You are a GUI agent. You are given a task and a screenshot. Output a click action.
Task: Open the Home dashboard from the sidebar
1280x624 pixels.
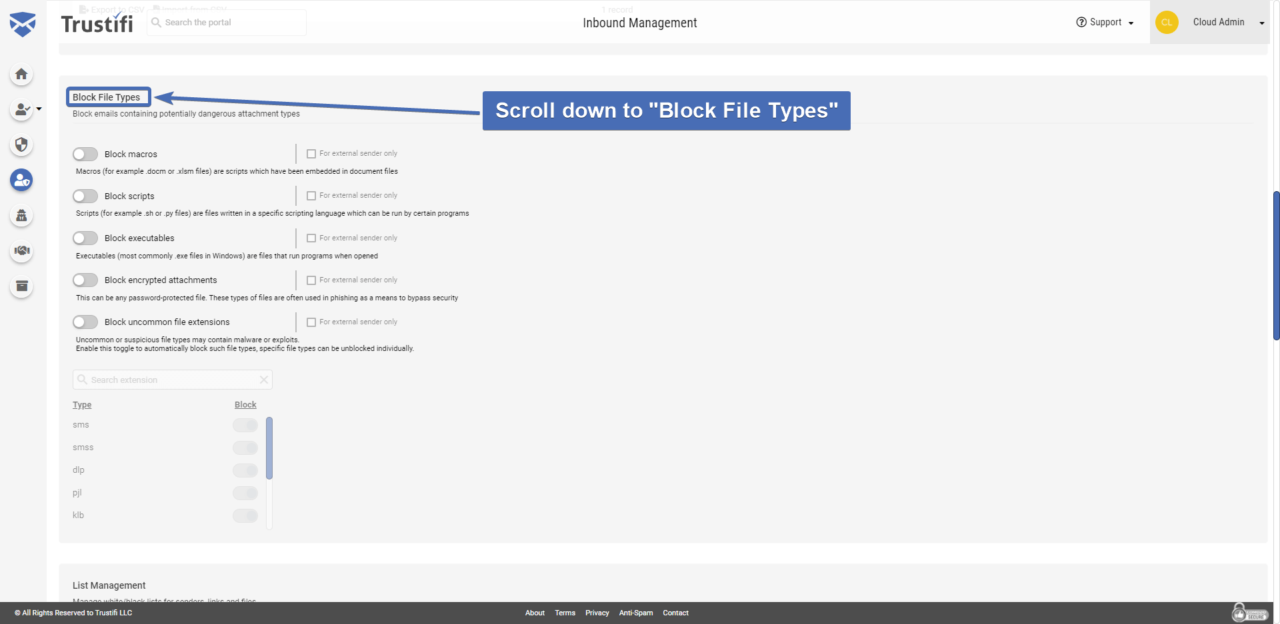[21, 75]
